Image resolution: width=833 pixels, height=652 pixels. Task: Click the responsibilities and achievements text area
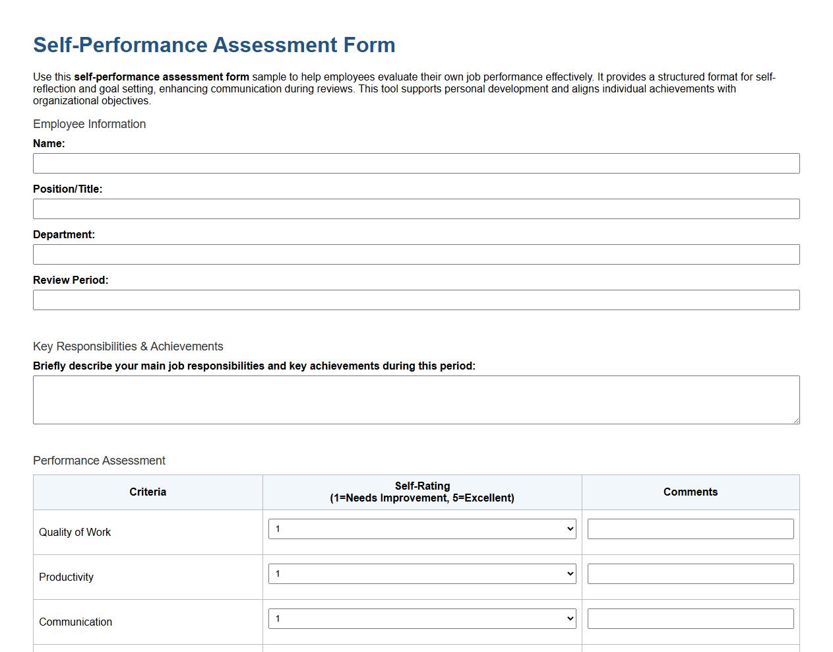416,399
